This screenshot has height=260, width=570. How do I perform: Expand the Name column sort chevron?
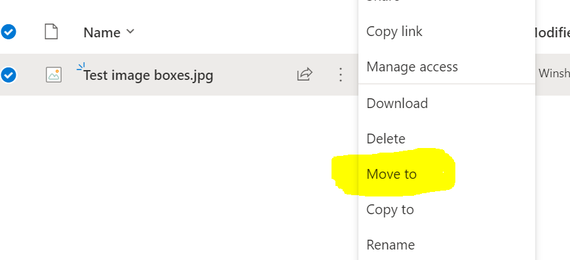(130, 31)
